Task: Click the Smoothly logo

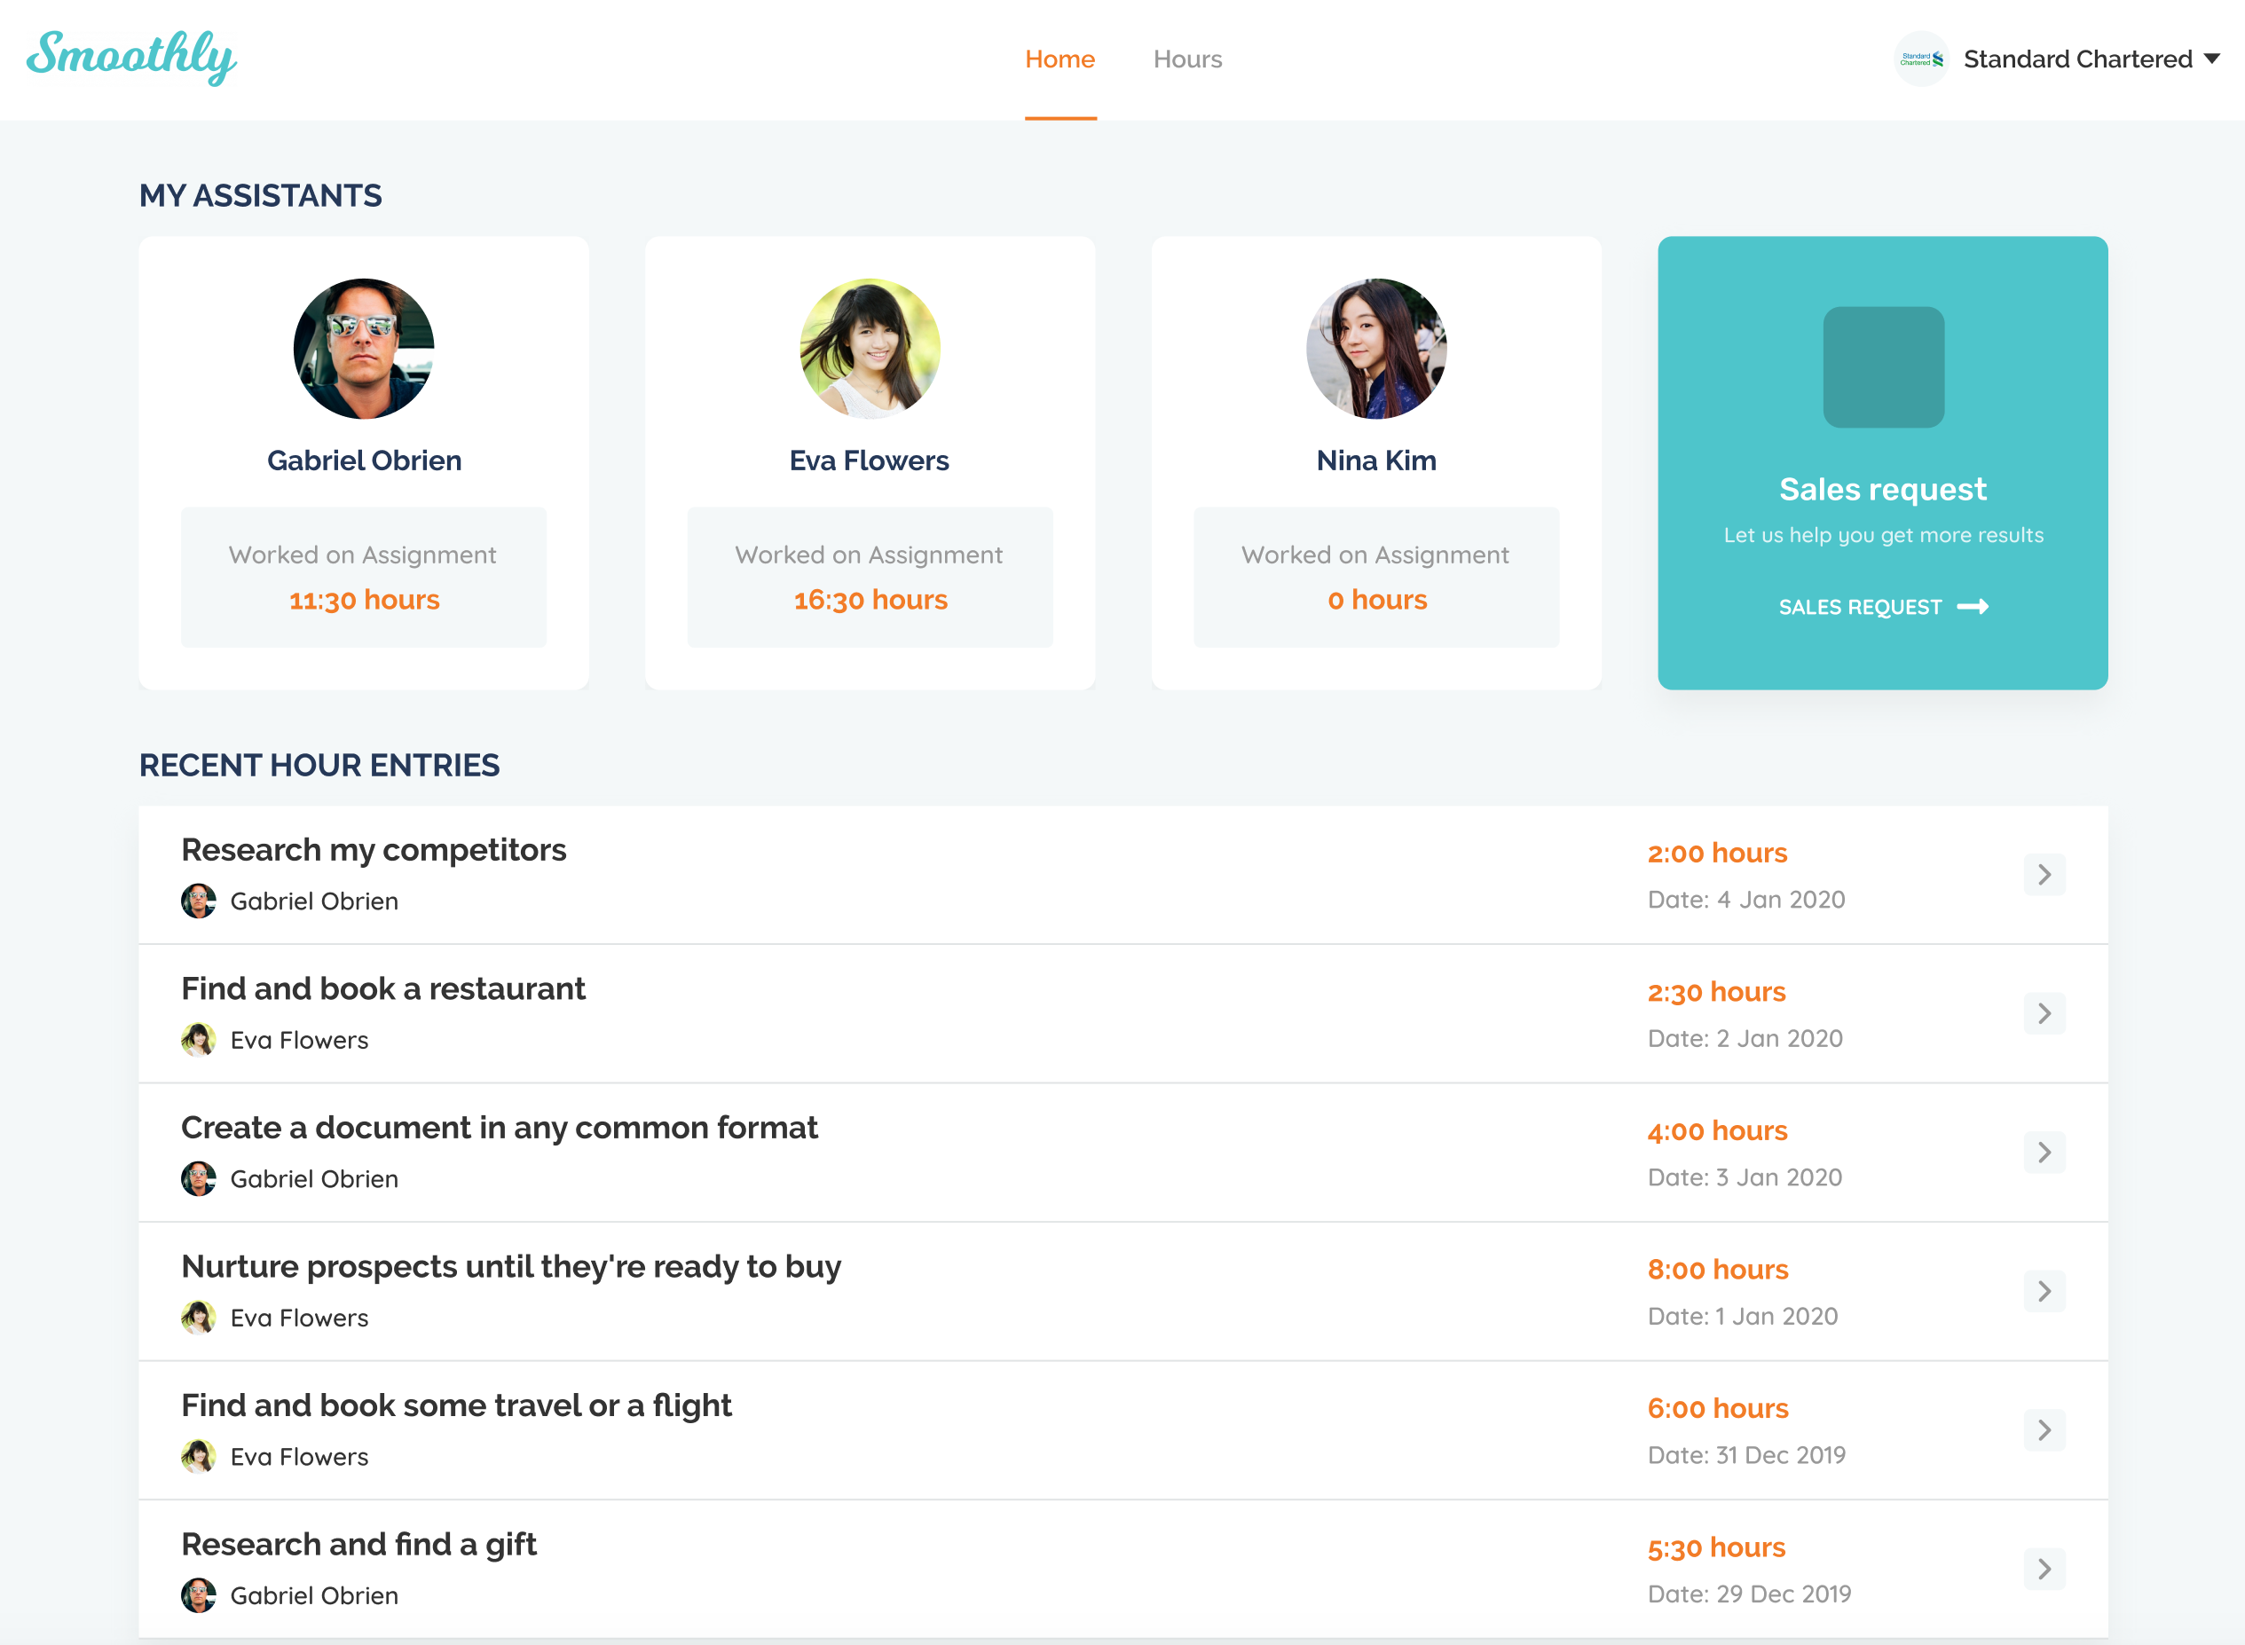Action: click(131, 57)
